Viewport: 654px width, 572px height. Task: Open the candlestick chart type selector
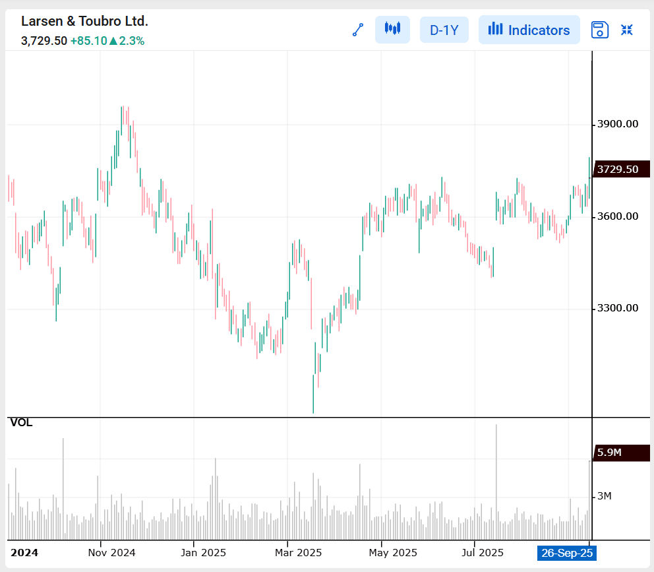point(392,30)
